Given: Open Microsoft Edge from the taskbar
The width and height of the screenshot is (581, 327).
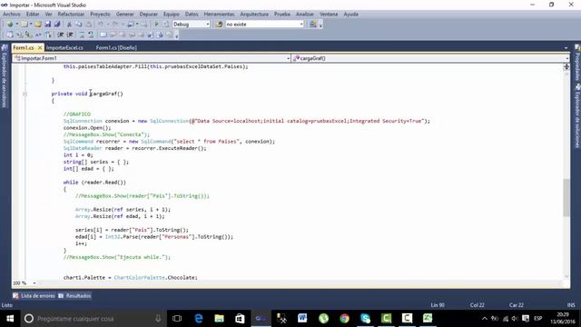Looking at the screenshot, I should coord(199,319).
